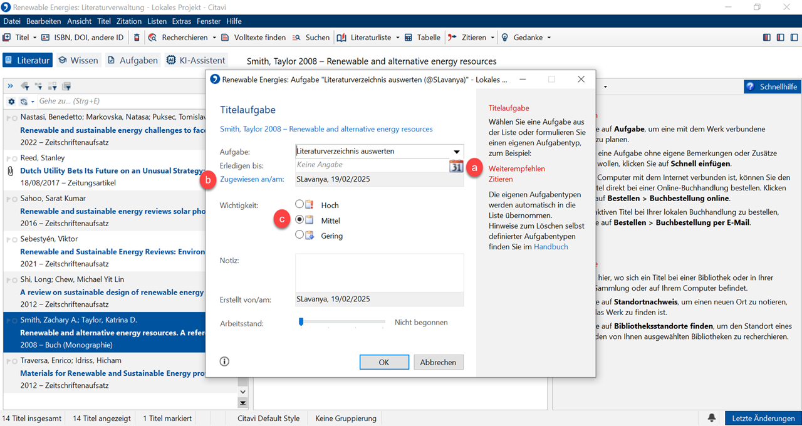The height and width of the screenshot is (426, 802).
Task: Open the Tabelle view icon
Action: (x=409, y=38)
